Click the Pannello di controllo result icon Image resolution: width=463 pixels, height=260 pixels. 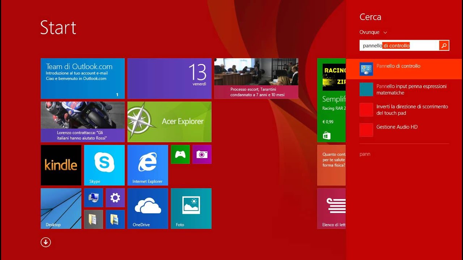[x=366, y=69]
